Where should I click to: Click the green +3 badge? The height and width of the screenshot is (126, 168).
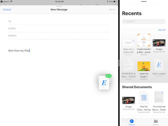tap(108, 76)
